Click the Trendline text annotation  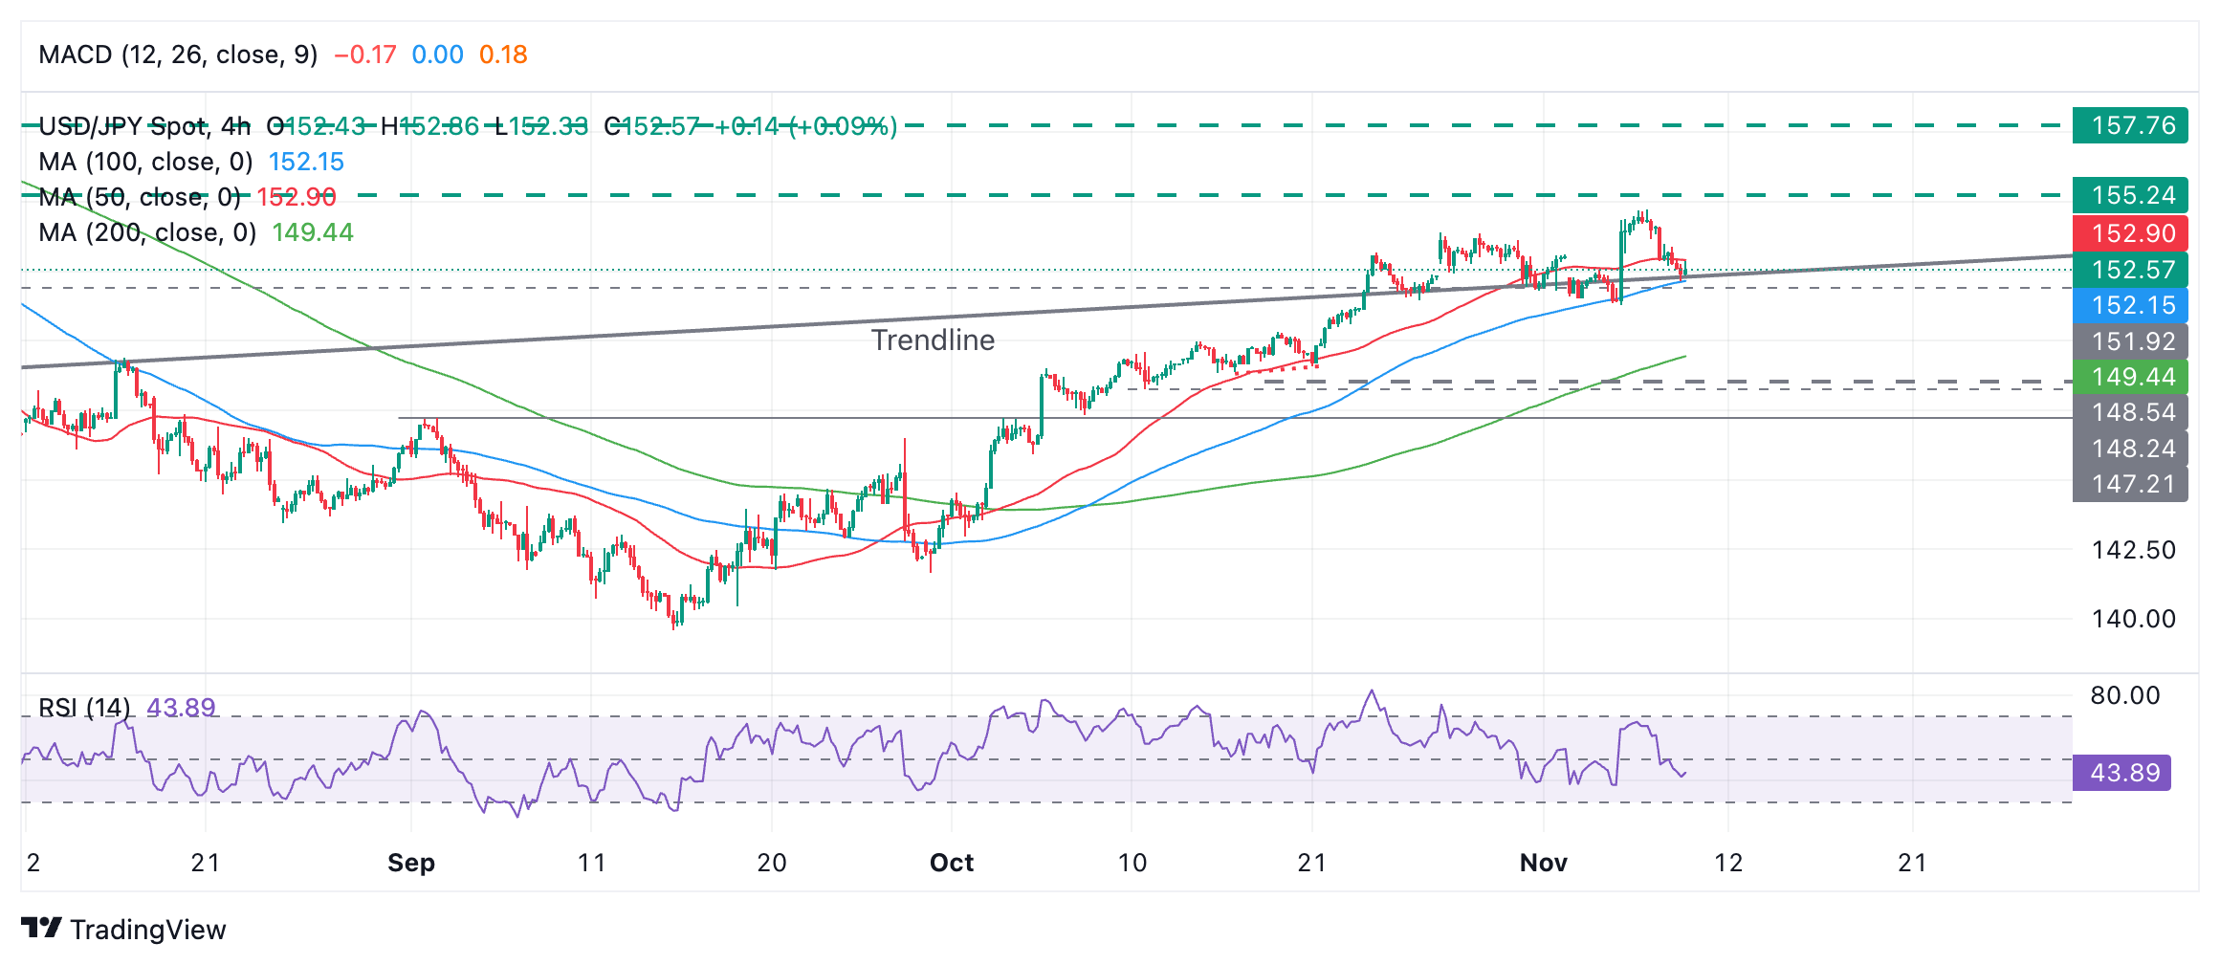[933, 340]
